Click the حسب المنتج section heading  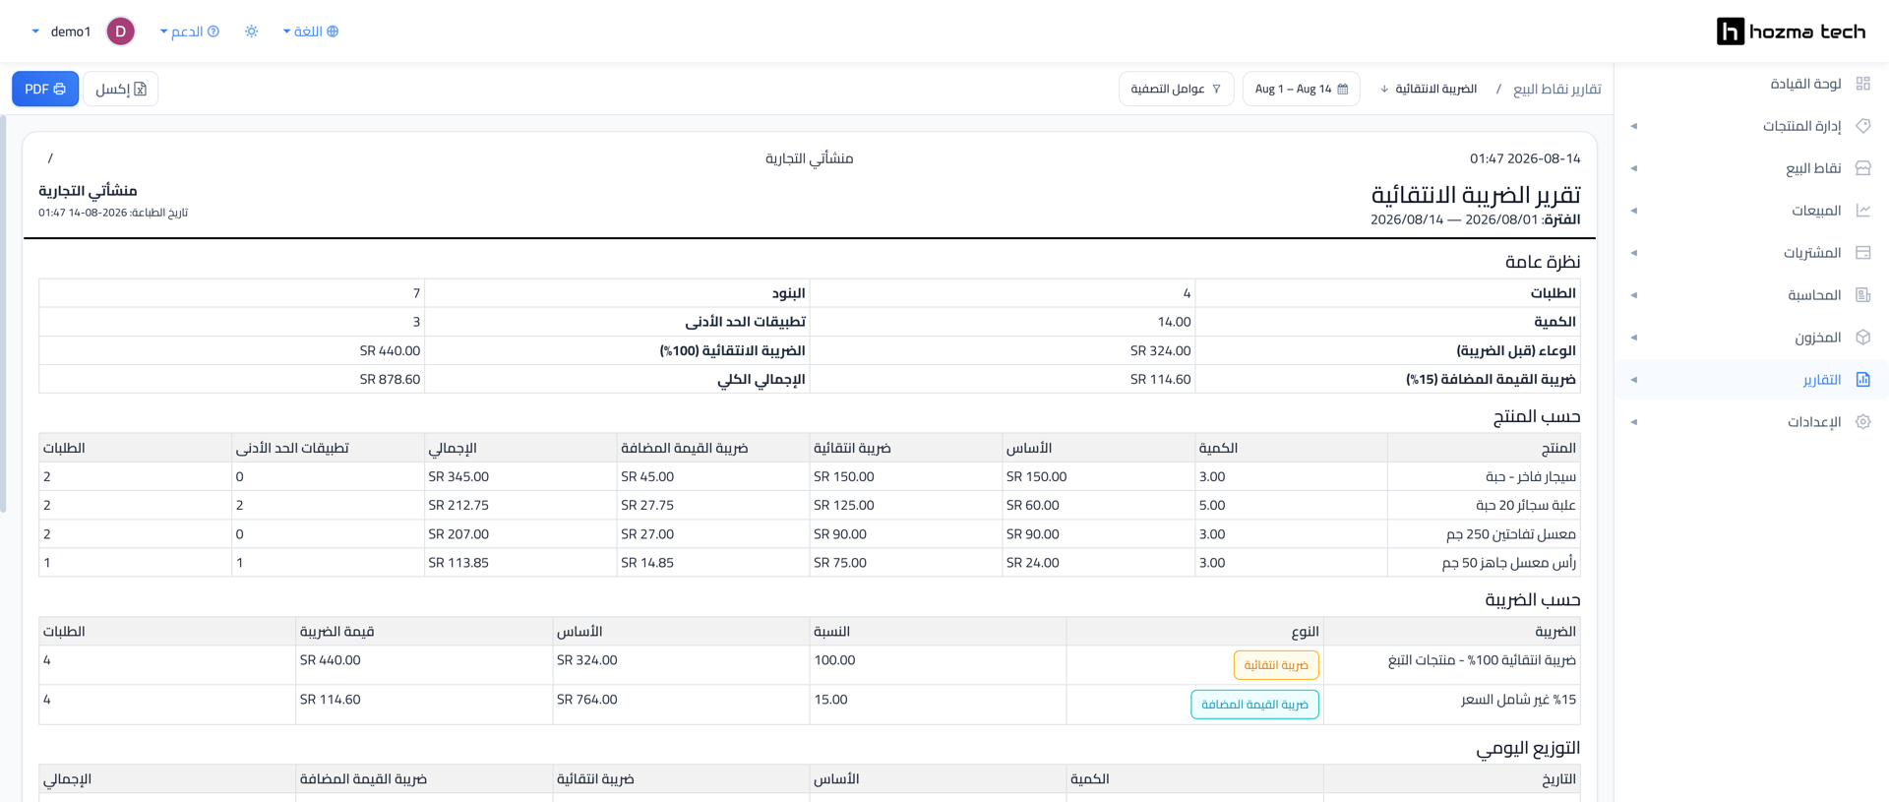coord(1537,416)
